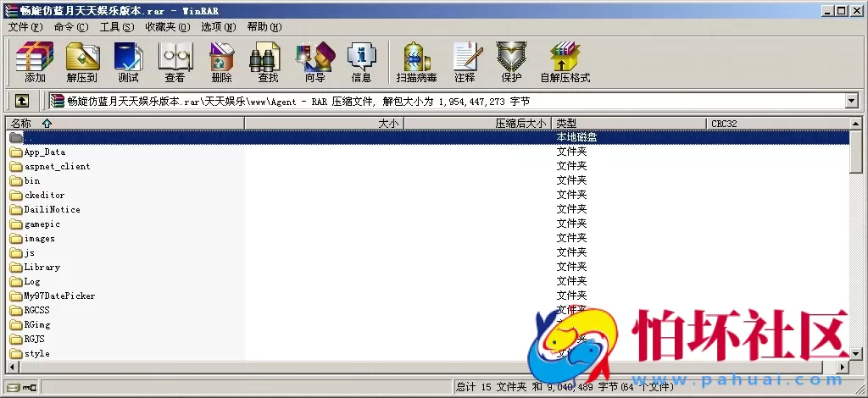Click the bin folder icon
The image size is (868, 398).
pyautogui.click(x=16, y=180)
